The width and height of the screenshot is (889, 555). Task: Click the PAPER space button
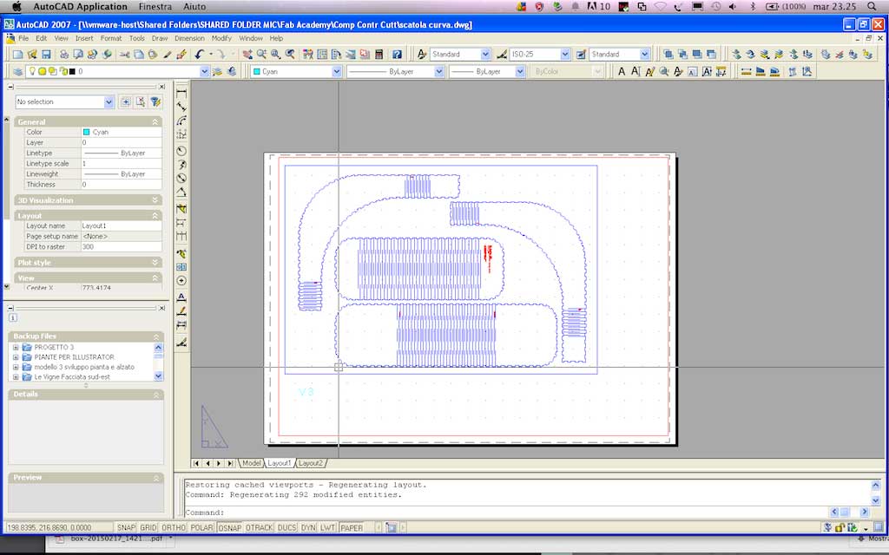tap(351, 527)
